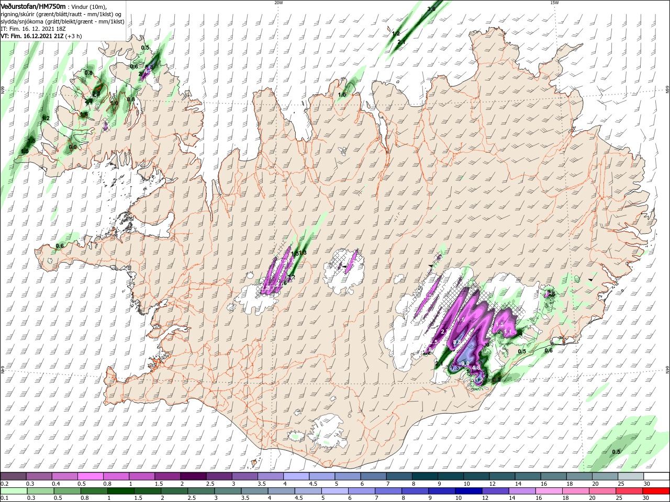Click the 3.6 precipitation value near top edge

431,9
